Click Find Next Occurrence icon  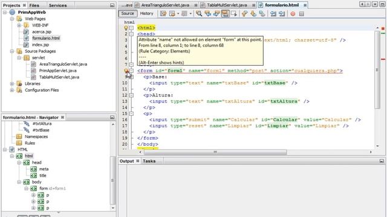tap(216, 13)
